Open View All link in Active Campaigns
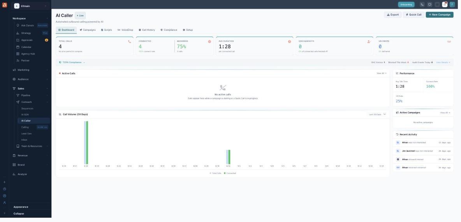 coord(445,113)
